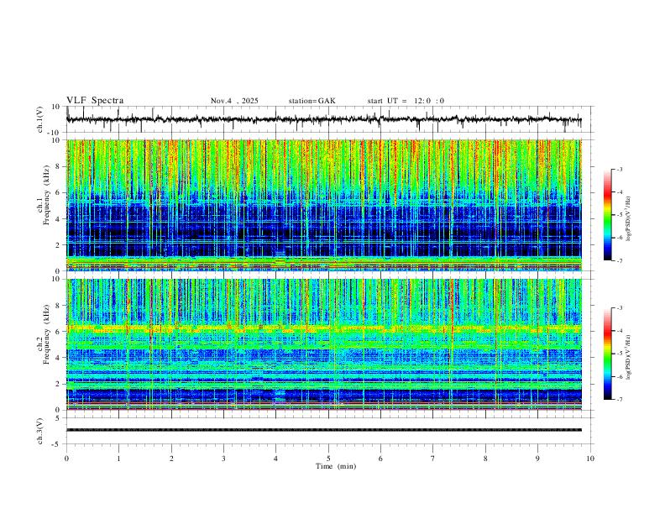Click inside the ch.2 spectrogram panel
Viewport: 665px width, 514px height.
click(323, 344)
